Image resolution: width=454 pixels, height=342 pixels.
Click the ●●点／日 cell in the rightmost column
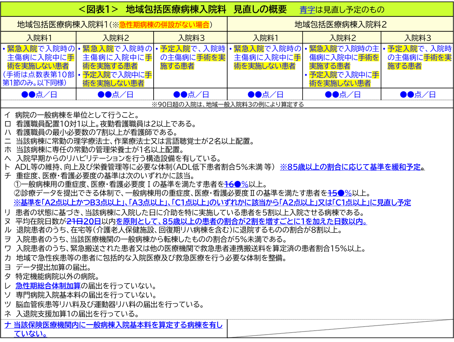(417, 94)
